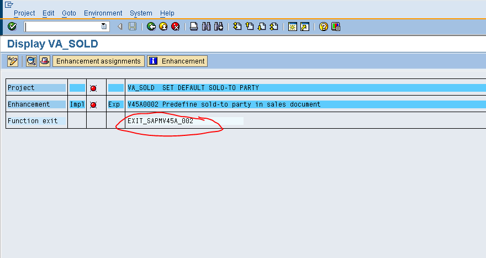The height and width of the screenshot is (258, 486).
Task: Click the Save diskette icon
Action: point(133,27)
